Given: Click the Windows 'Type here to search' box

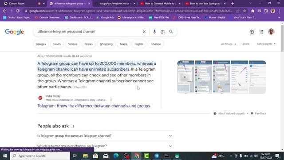Looking at the screenshot, I should point(40,156).
